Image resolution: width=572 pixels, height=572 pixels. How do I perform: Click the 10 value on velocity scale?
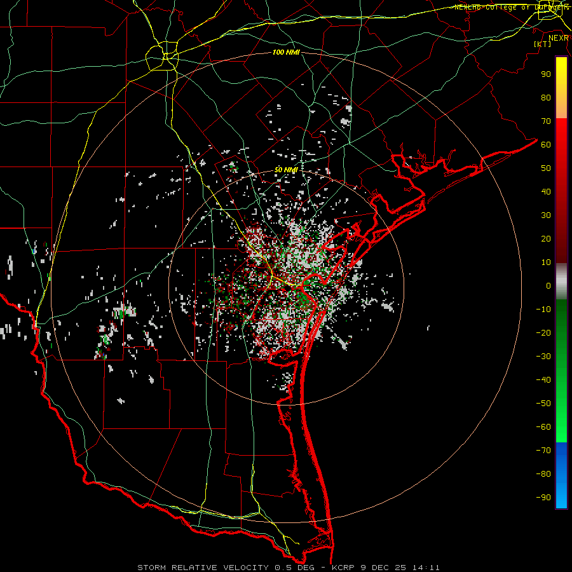[x=546, y=262]
